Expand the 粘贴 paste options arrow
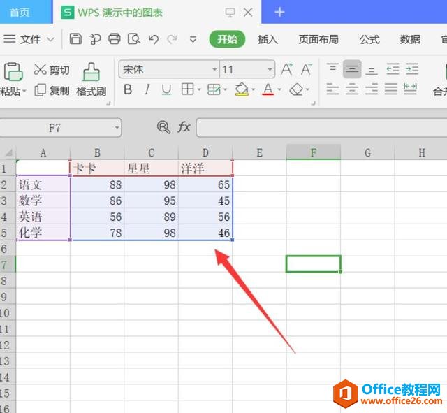Screen dimensions: 447x413 [24, 91]
